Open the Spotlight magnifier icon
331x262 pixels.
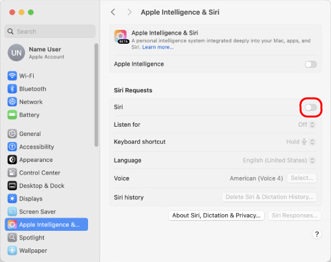12,237
